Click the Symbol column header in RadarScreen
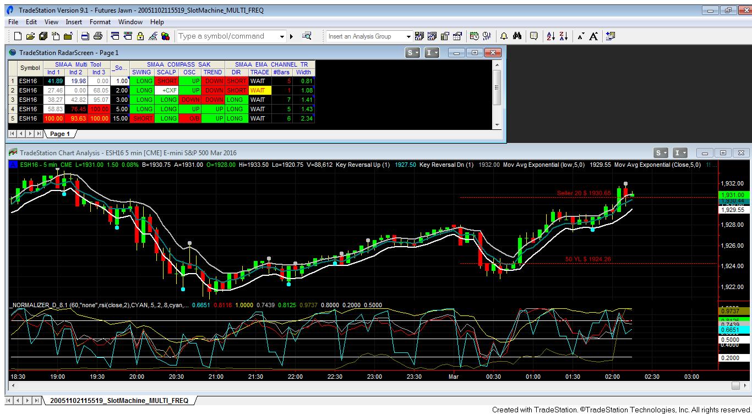The width and height of the screenshot is (752, 414). tap(30, 68)
